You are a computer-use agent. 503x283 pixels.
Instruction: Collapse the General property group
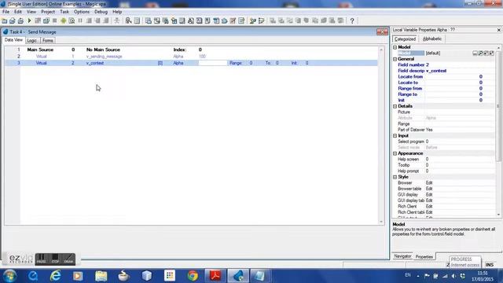coord(395,59)
